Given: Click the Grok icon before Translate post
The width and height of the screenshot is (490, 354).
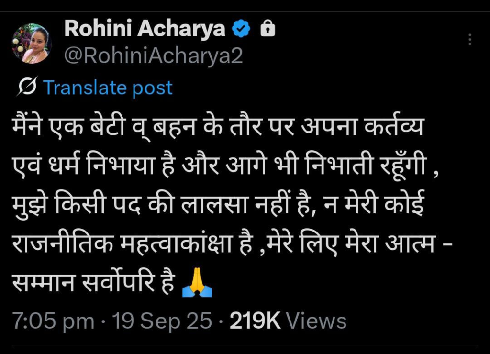Looking at the screenshot, I should 28,88.
